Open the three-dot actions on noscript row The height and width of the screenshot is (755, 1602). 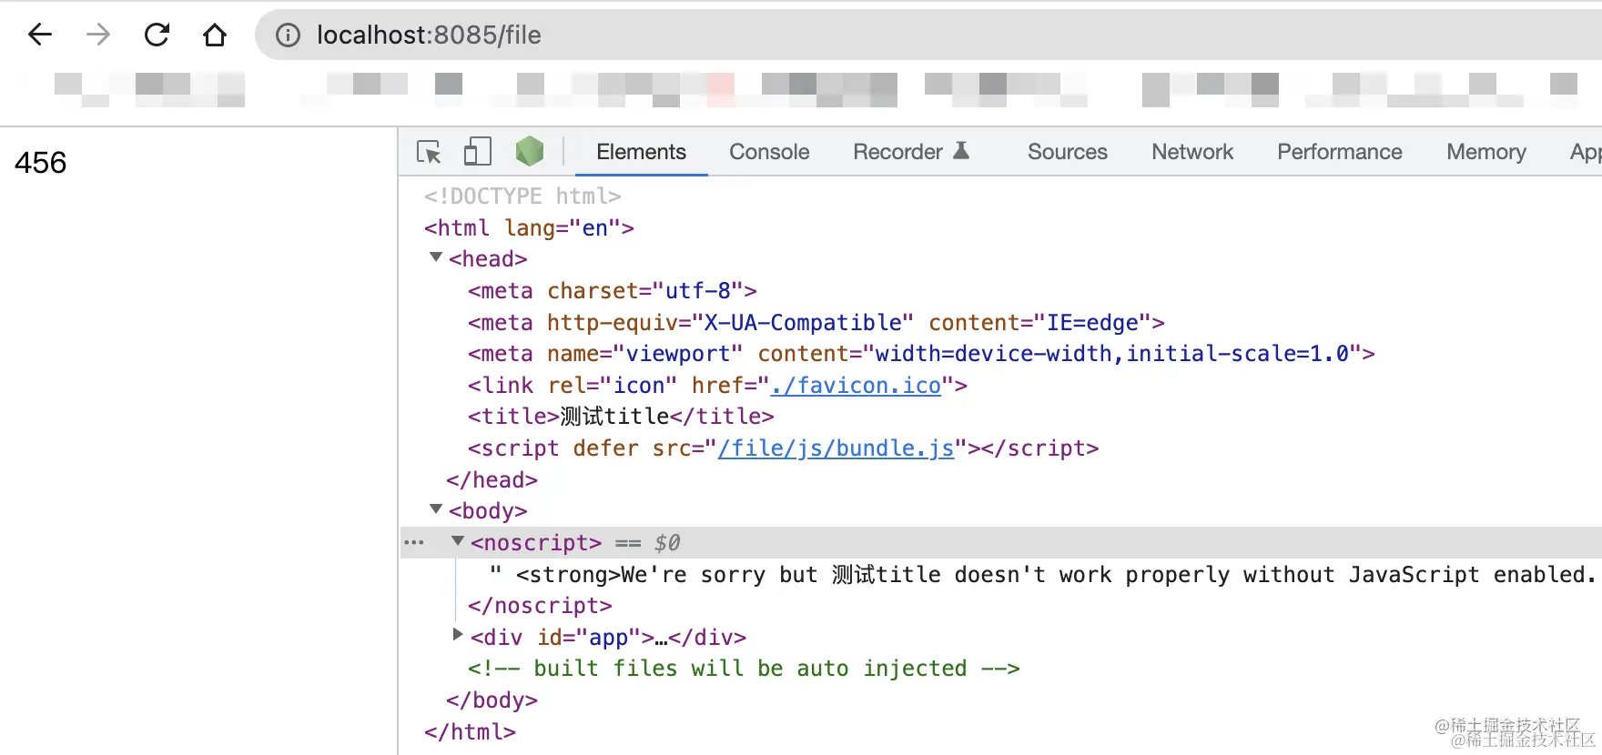click(x=414, y=543)
